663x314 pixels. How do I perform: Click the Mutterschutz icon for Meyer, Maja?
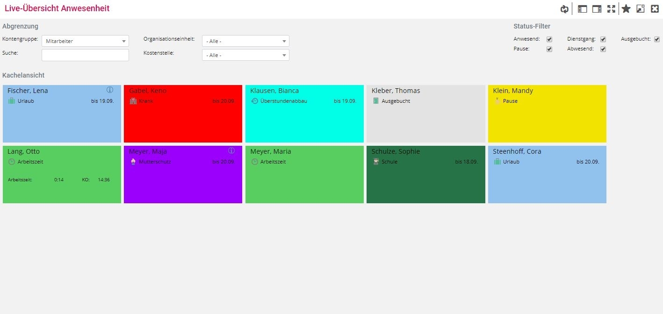(133, 162)
